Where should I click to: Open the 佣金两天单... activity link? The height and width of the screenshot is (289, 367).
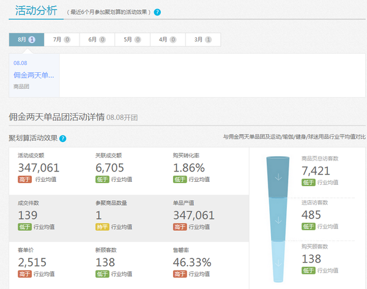tap(34, 75)
